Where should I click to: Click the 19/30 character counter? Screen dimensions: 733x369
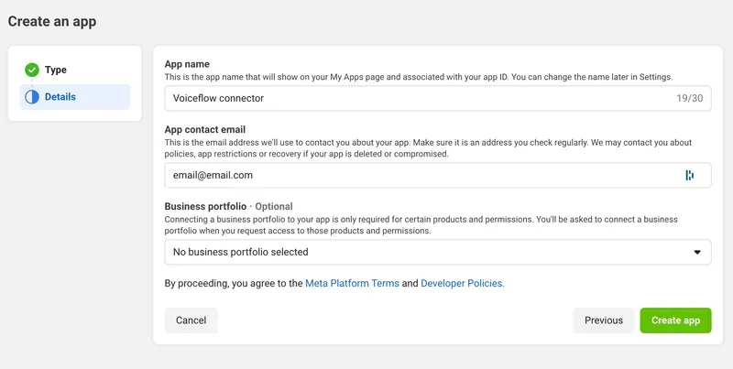coord(688,98)
